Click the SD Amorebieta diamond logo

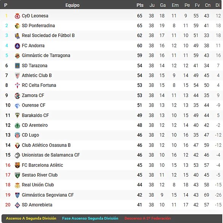[17, 205]
